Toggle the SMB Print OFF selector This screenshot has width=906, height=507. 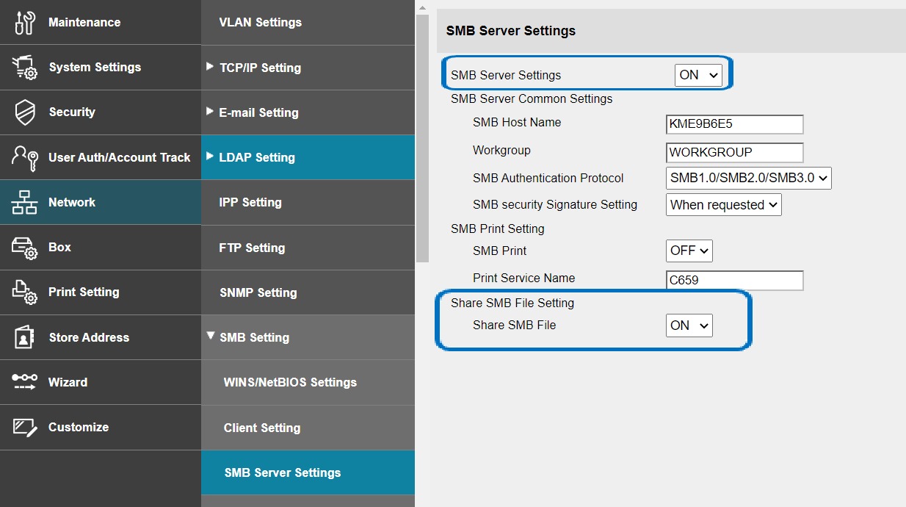(689, 251)
